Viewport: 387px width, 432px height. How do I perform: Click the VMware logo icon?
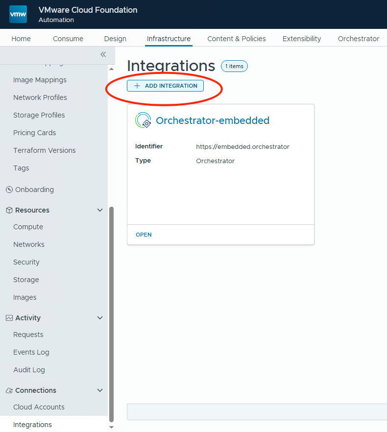click(x=18, y=14)
